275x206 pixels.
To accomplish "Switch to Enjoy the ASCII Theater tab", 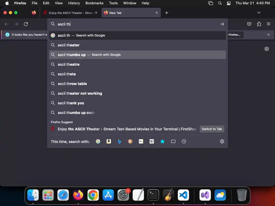I will click(70, 13).
